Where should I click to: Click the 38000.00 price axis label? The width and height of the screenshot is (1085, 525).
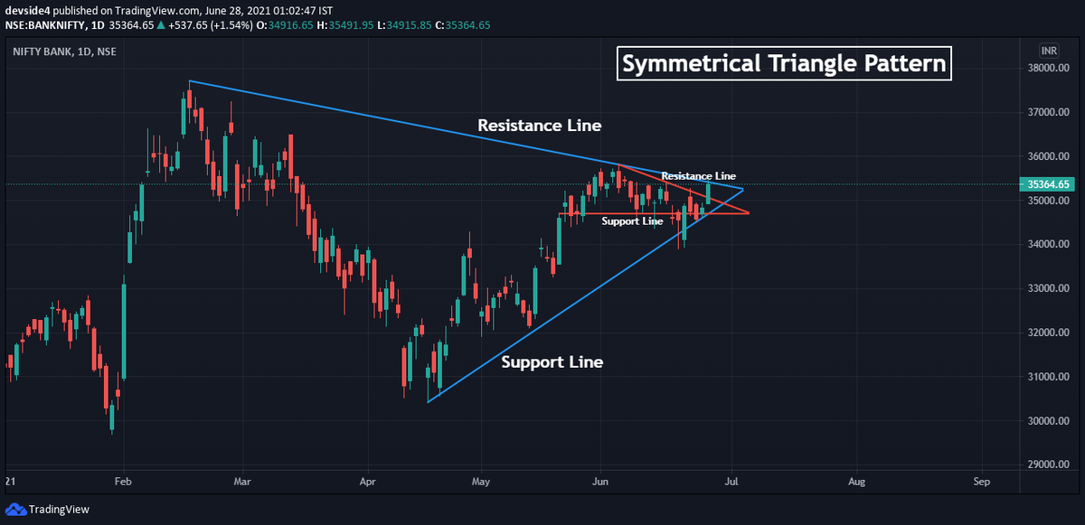click(1049, 69)
